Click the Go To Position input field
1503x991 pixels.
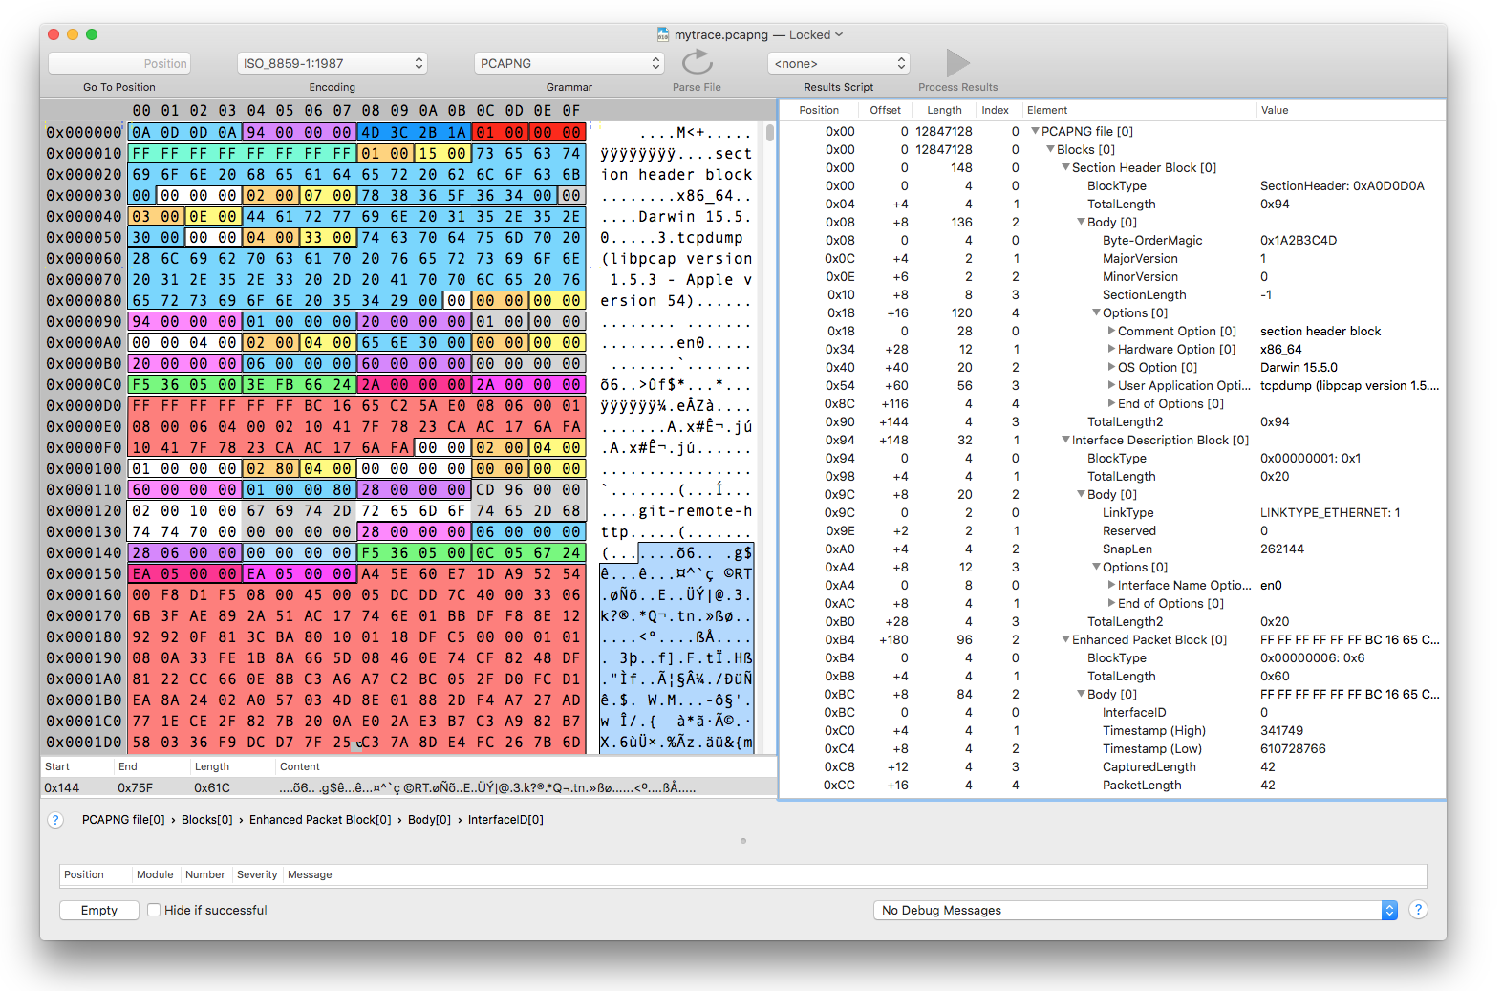(119, 63)
